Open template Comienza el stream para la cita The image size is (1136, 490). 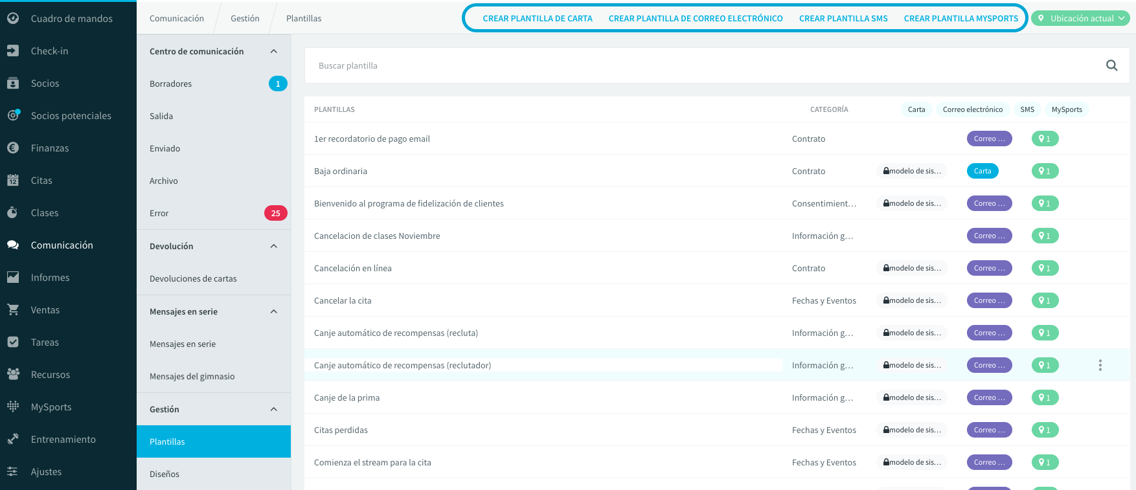pyautogui.click(x=372, y=462)
